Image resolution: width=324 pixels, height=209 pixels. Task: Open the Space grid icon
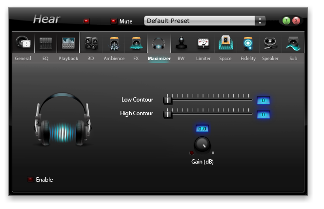click(x=225, y=42)
